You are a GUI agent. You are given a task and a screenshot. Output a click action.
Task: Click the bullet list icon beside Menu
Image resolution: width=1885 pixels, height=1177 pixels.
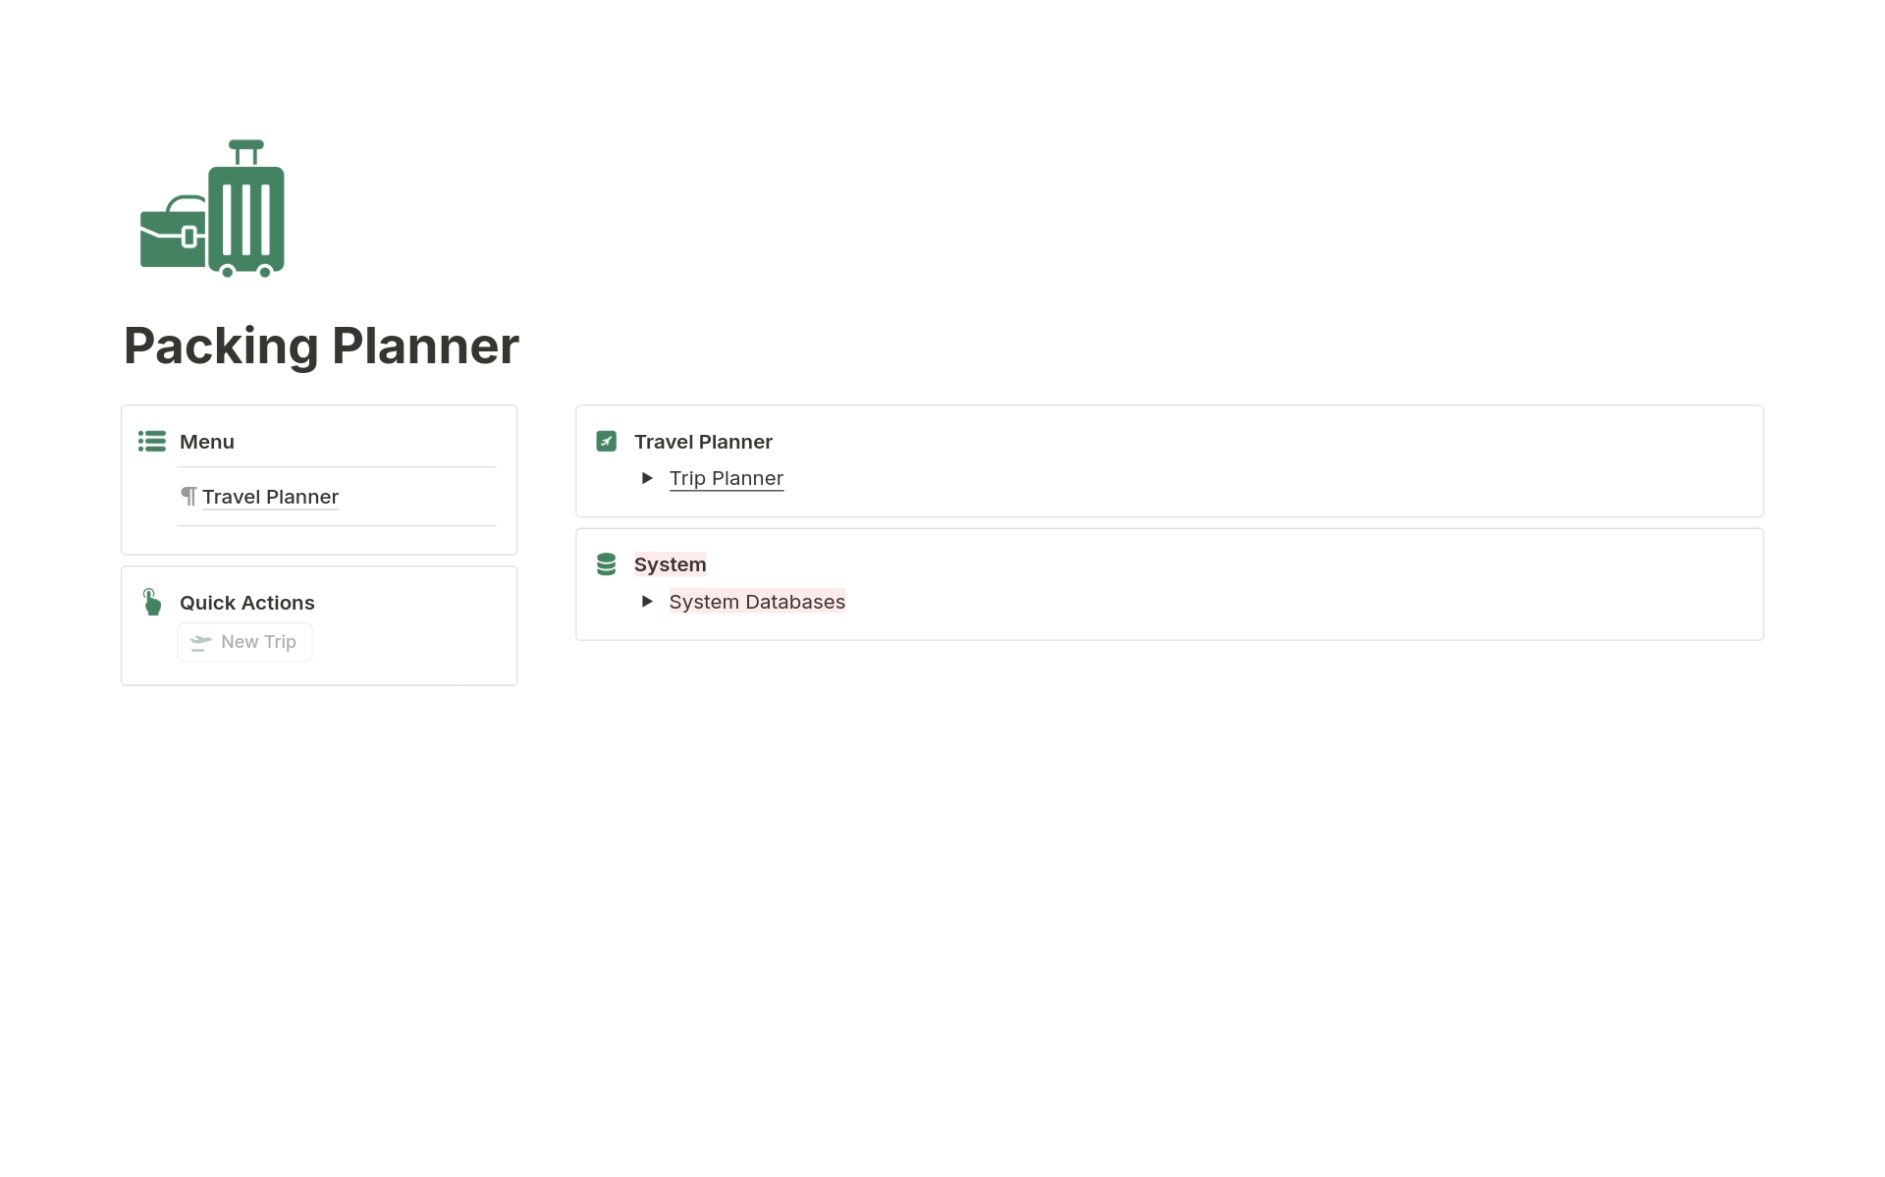tap(152, 441)
